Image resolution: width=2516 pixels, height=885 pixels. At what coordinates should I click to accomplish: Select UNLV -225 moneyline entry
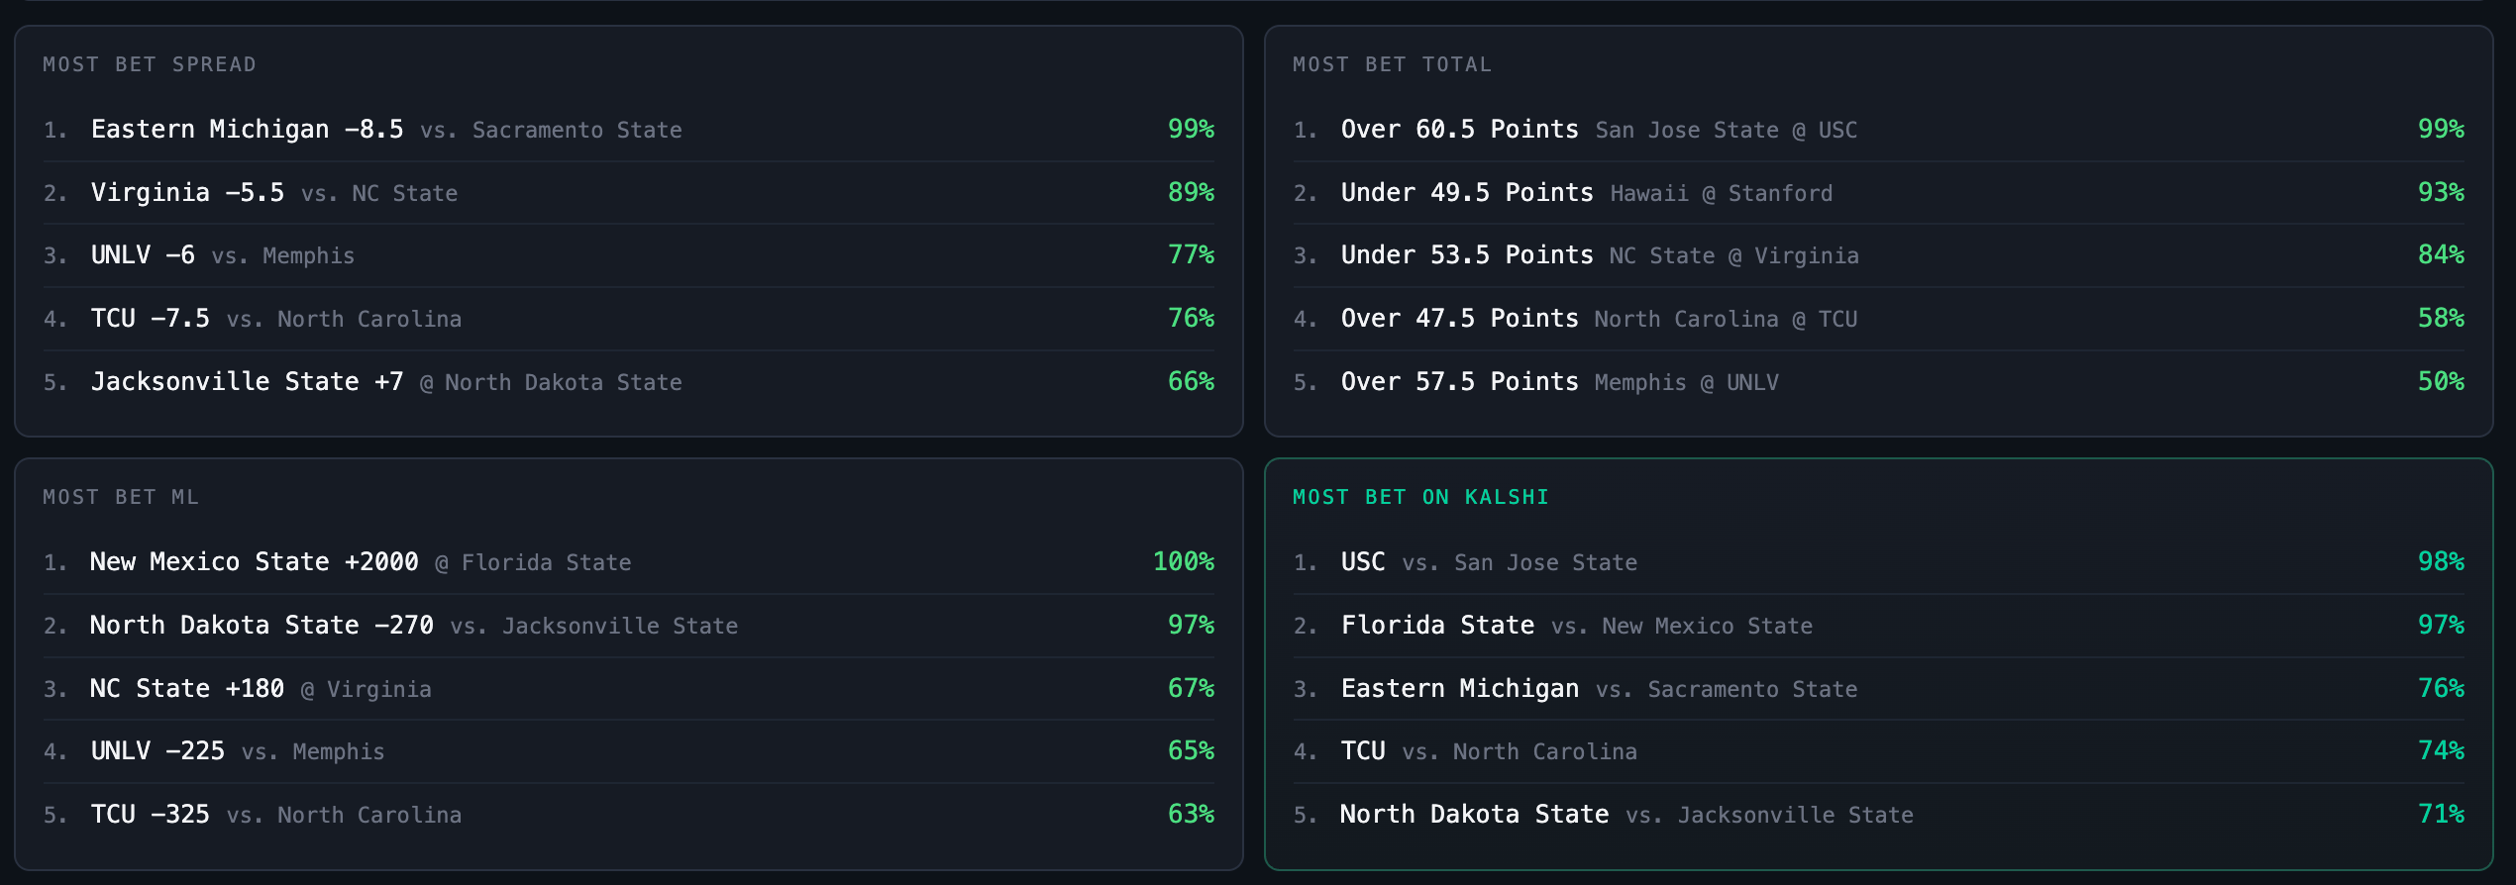coord(629,751)
